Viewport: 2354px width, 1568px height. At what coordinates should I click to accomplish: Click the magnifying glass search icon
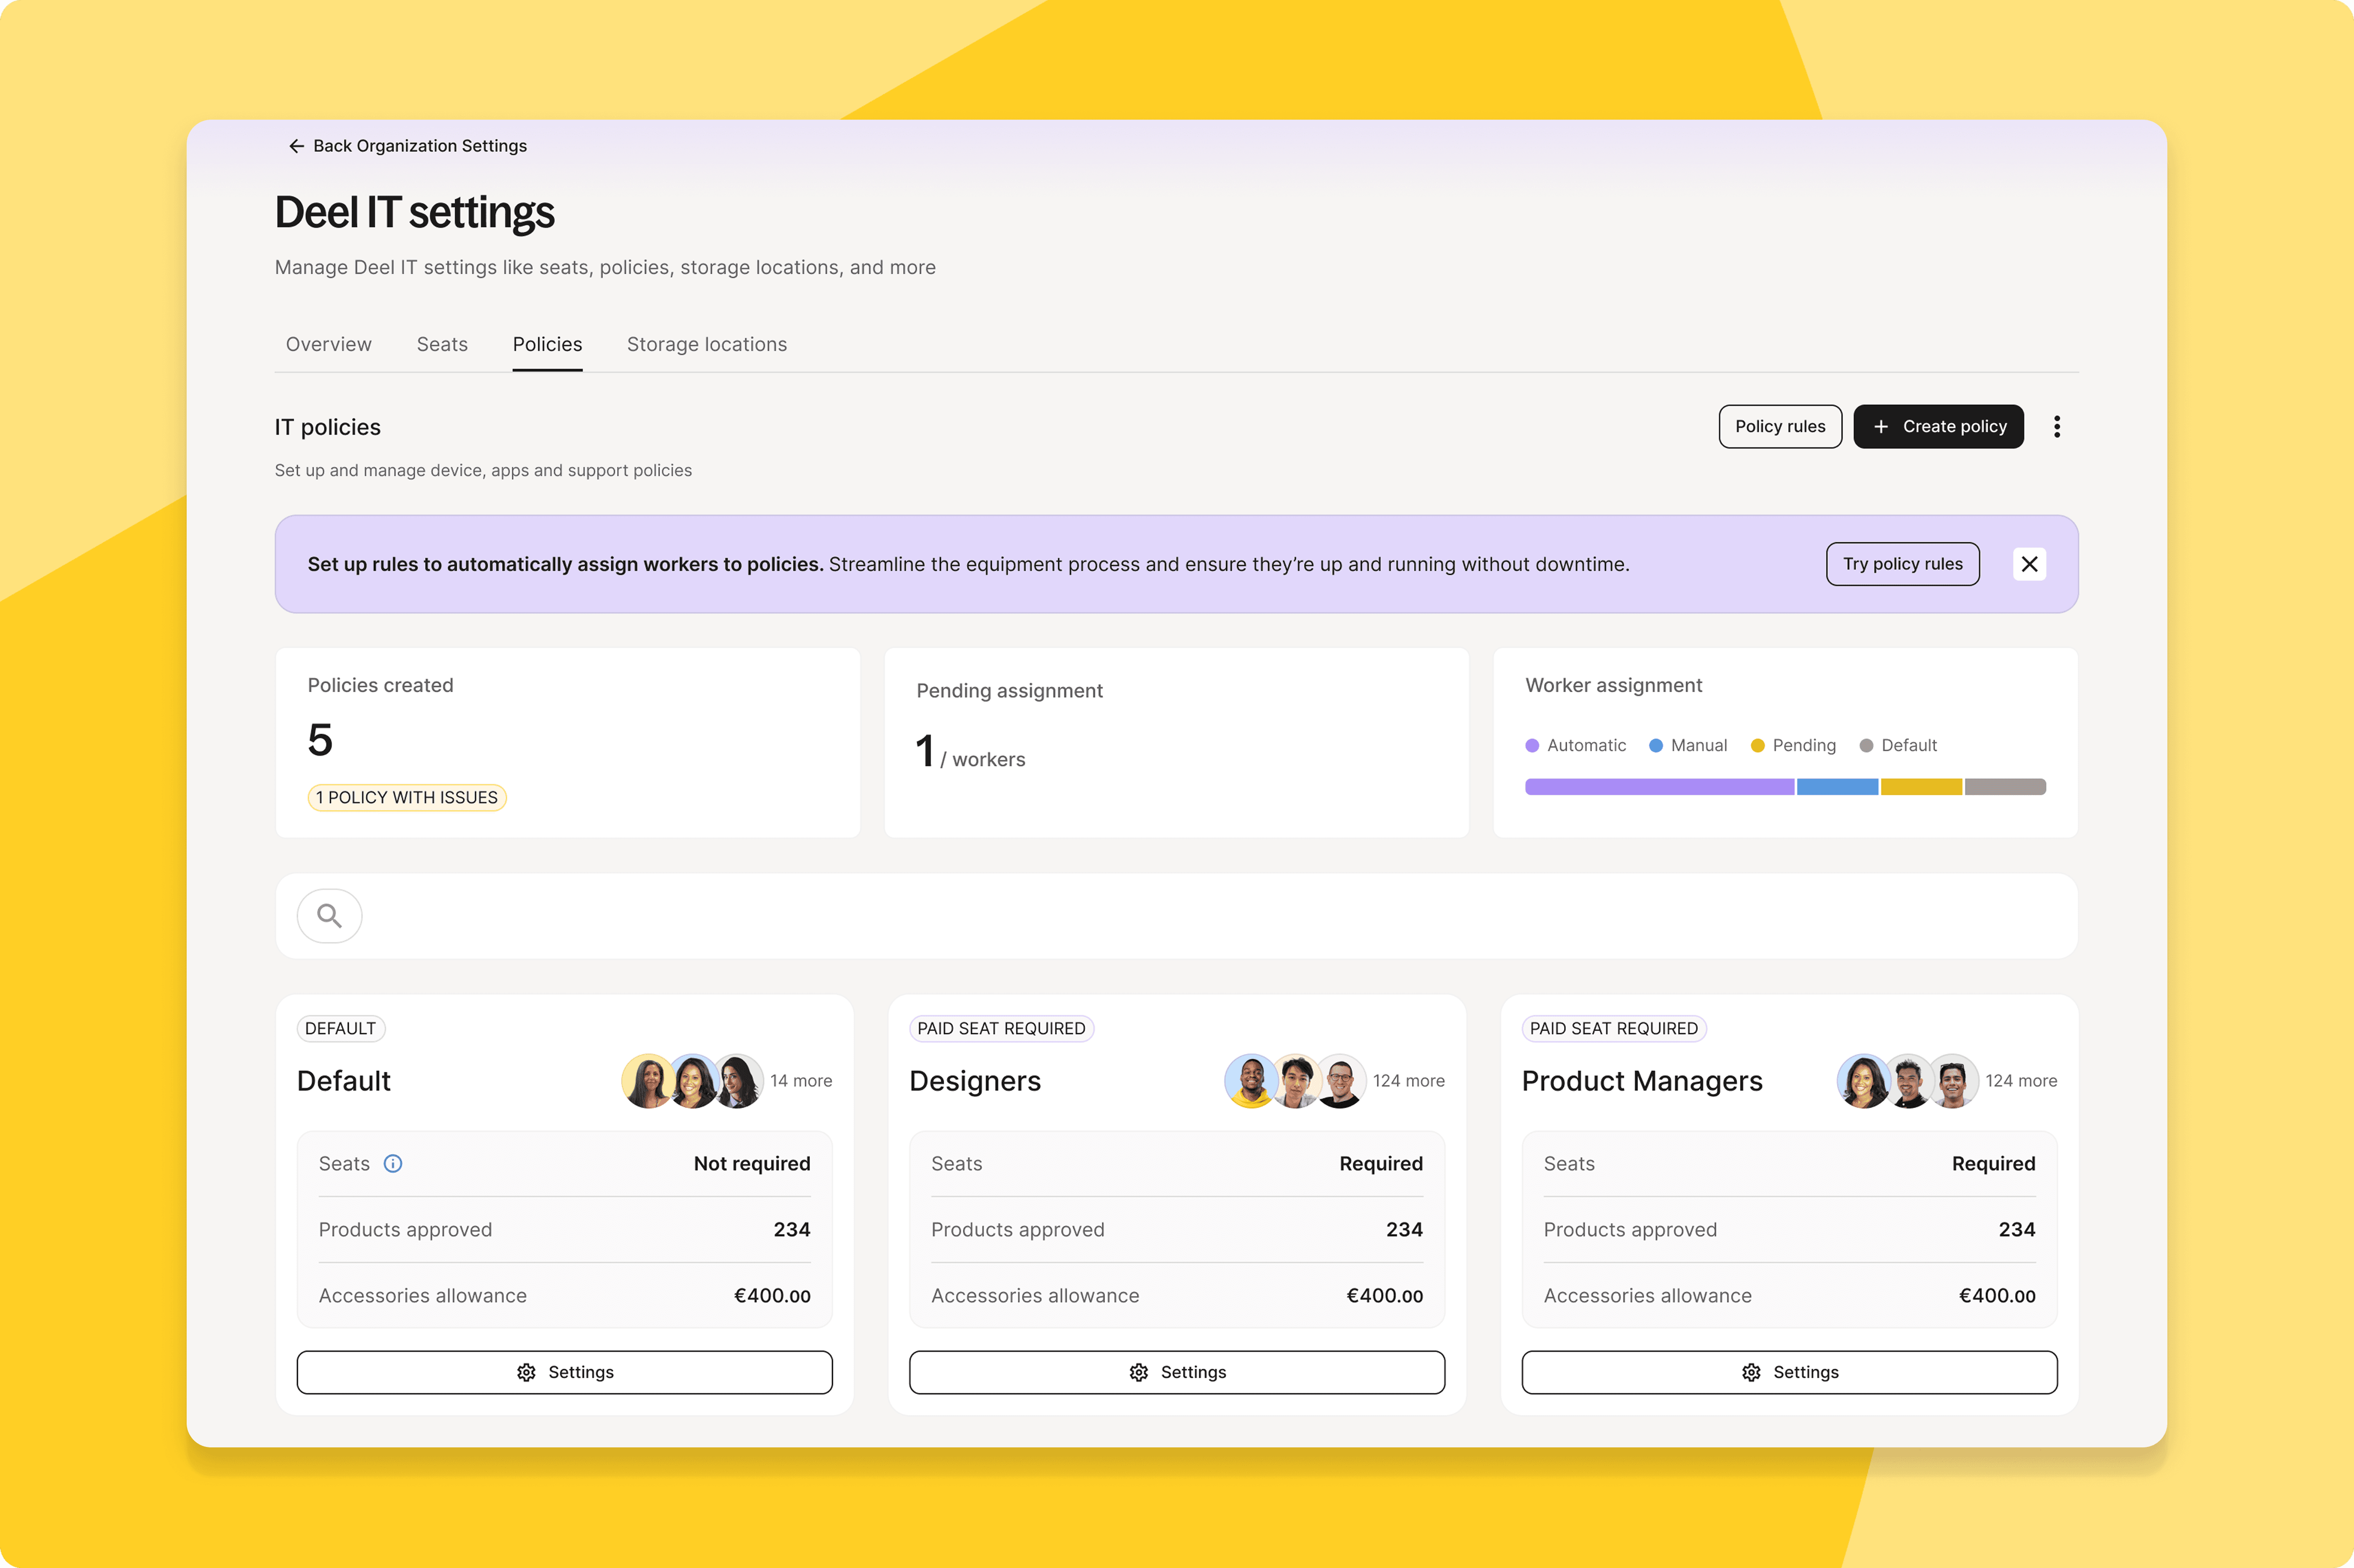pos(329,915)
